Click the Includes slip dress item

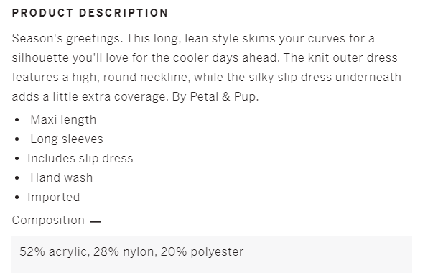(x=80, y=159)
